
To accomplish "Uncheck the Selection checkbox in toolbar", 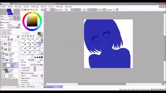I will pos(57,10).
